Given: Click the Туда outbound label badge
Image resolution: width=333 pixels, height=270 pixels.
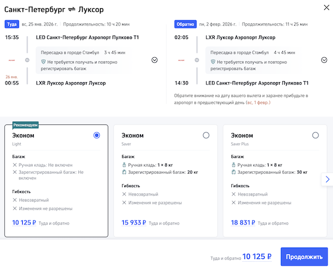Looking at the screenshot, I should (12, 24).
